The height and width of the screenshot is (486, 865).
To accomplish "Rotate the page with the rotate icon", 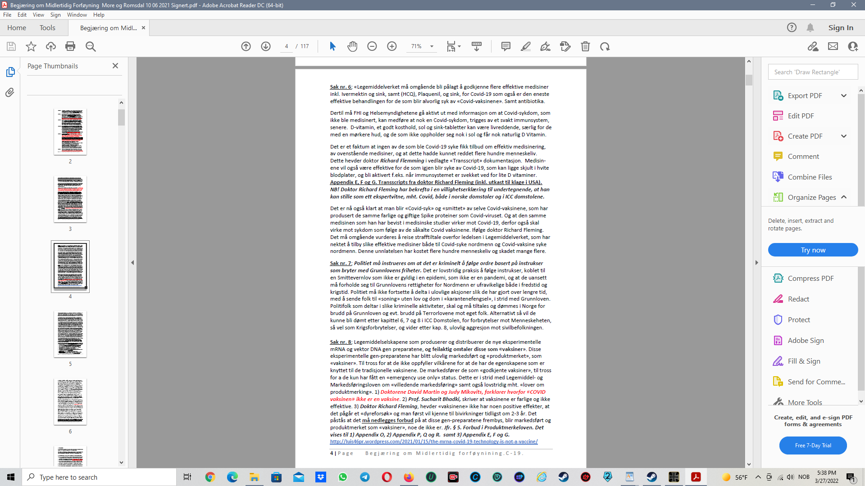I will pos(605,46).
